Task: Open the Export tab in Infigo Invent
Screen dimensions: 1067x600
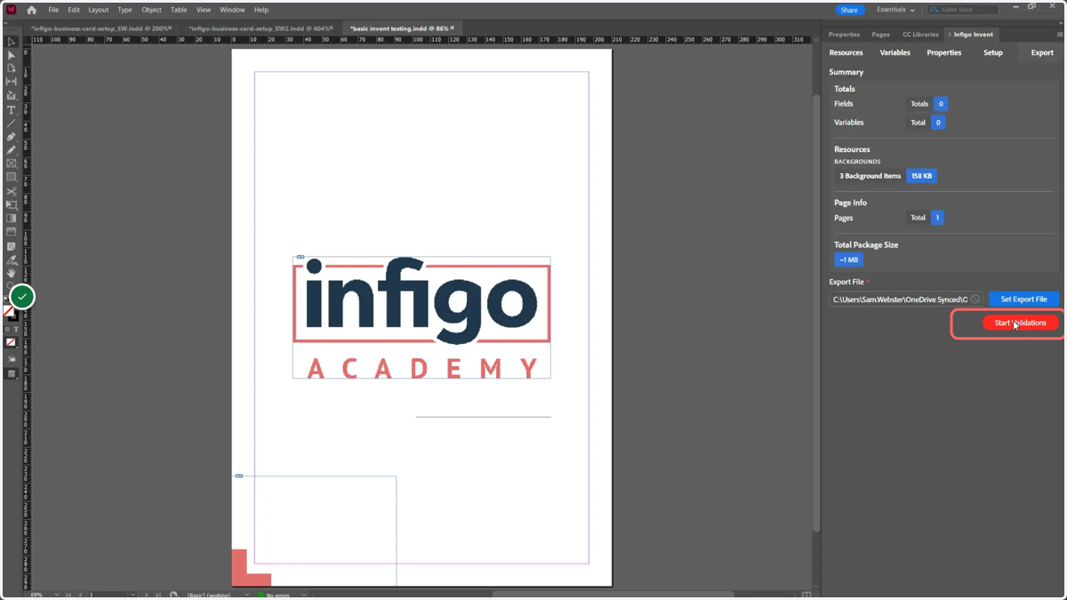Action: [1042, 52]
